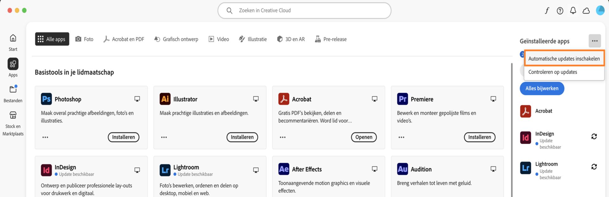Click the After Effects app icon

coord(284,169)
